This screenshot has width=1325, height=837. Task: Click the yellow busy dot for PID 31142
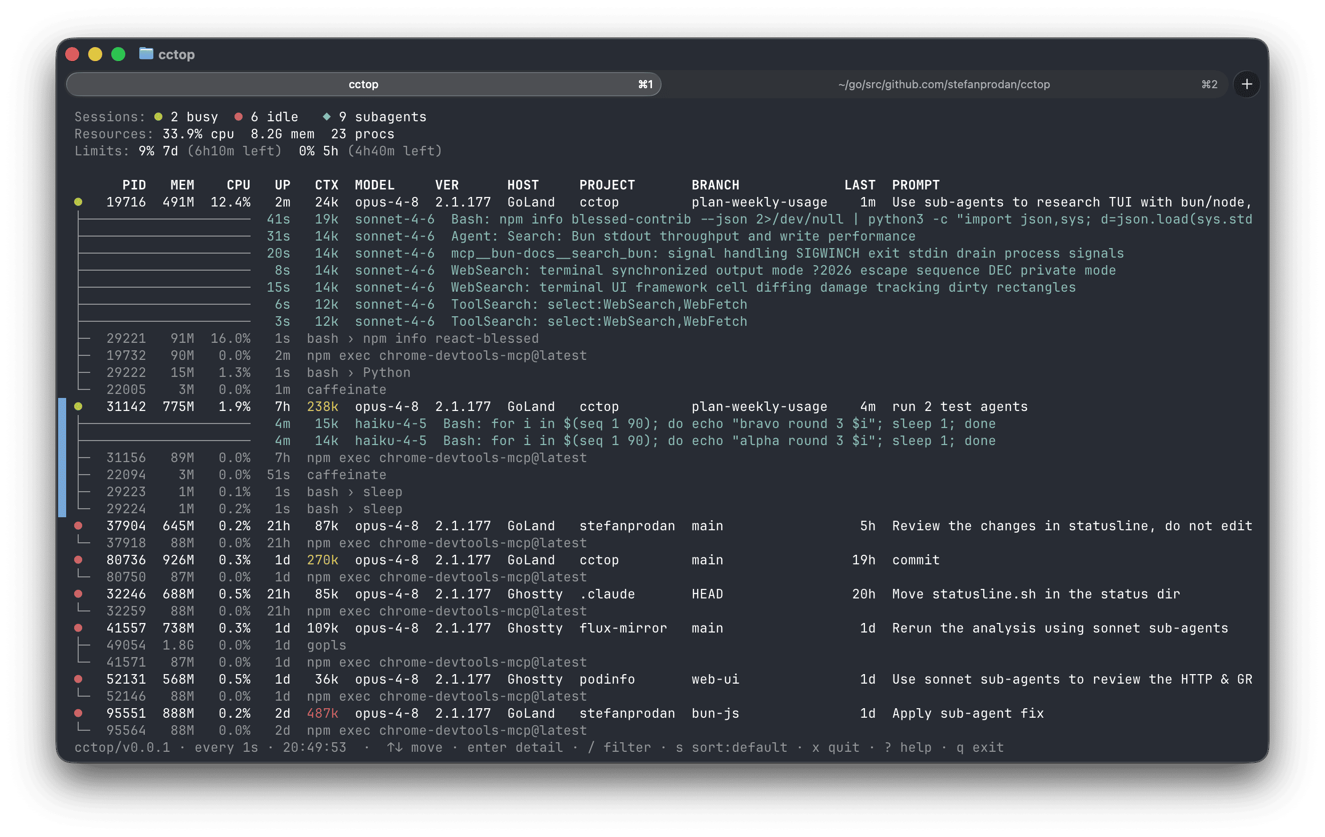point(78,406)
